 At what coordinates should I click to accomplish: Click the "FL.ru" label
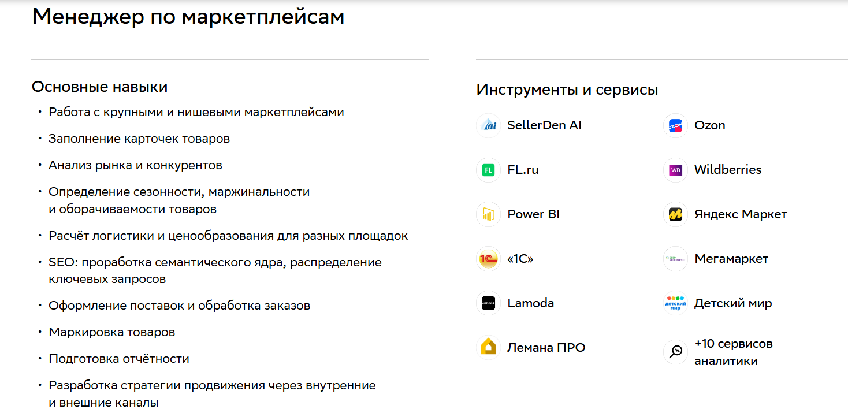[x=523, y=170]
